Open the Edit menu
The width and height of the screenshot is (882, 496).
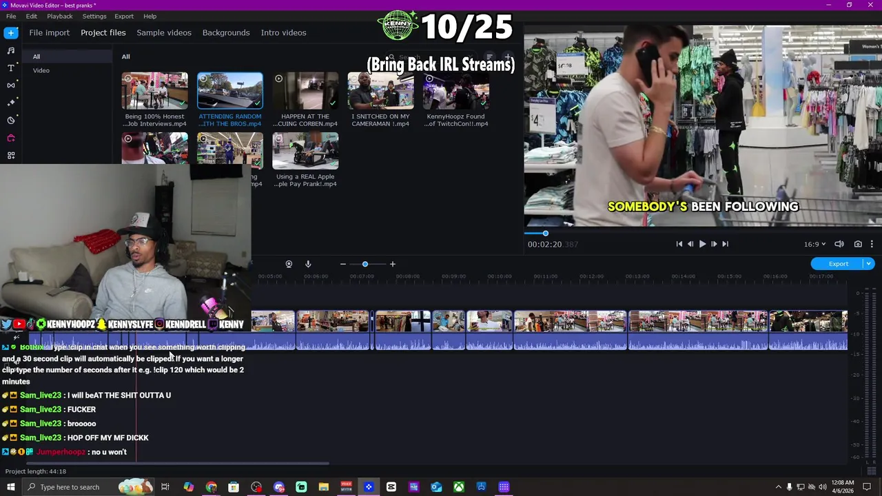(x=32, y=16)
